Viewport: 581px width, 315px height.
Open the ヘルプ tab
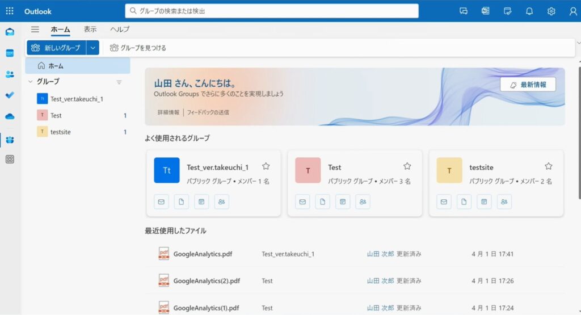(x=120, y=30)
